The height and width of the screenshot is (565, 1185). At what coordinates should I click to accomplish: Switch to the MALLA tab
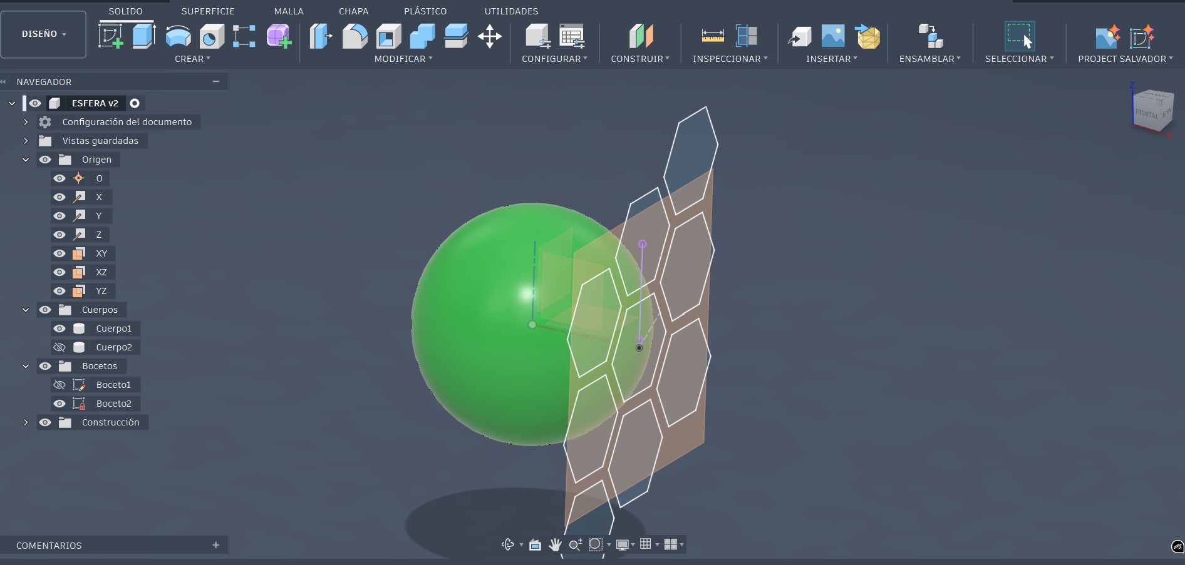(289, 11)
